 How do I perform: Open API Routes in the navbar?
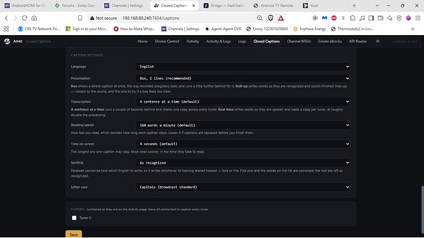click(358, 41)
